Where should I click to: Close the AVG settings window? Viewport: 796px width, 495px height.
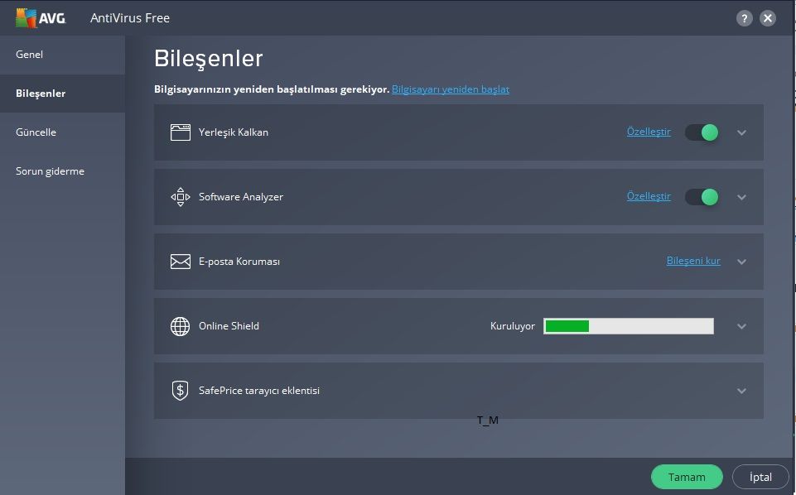tap(768, 18)
